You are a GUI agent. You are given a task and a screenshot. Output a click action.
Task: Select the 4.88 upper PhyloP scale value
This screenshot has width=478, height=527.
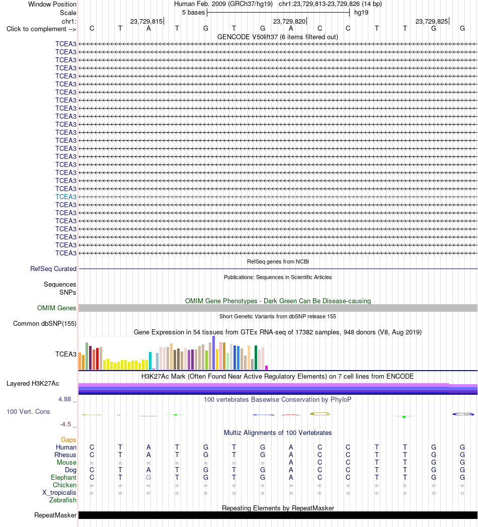[x=64, y=399]
